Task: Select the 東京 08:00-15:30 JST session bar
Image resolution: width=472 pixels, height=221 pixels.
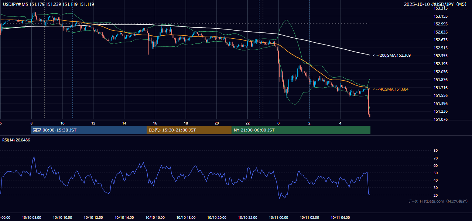Action: [89, 130]
